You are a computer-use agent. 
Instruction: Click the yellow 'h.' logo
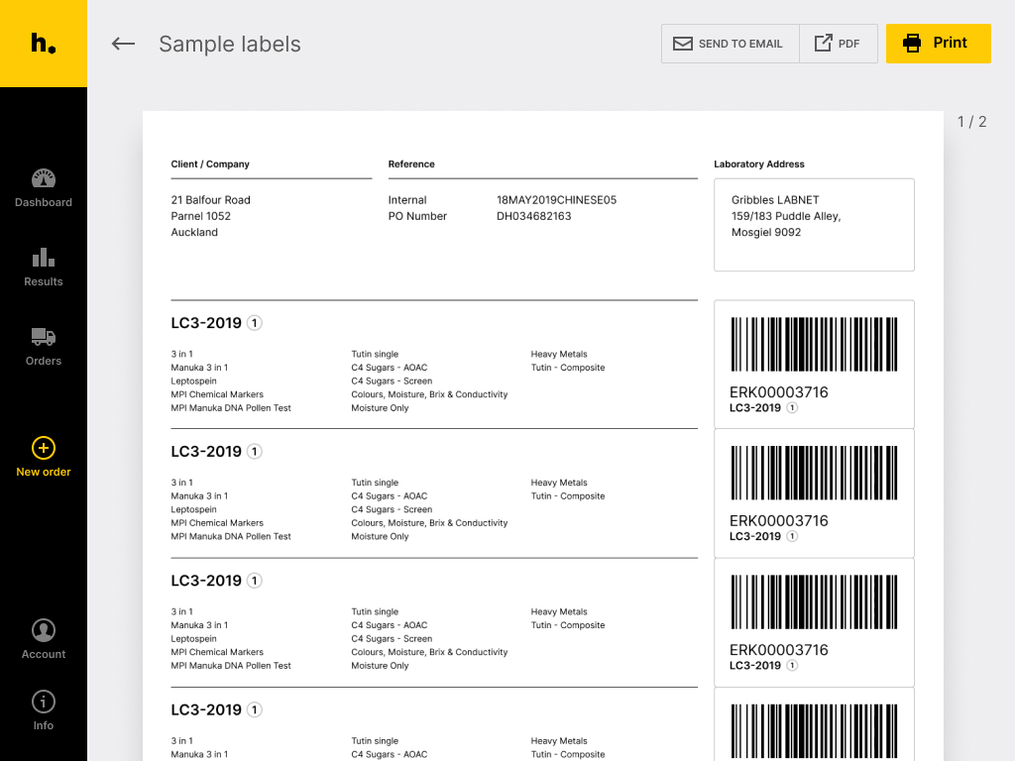pos(44,44)
